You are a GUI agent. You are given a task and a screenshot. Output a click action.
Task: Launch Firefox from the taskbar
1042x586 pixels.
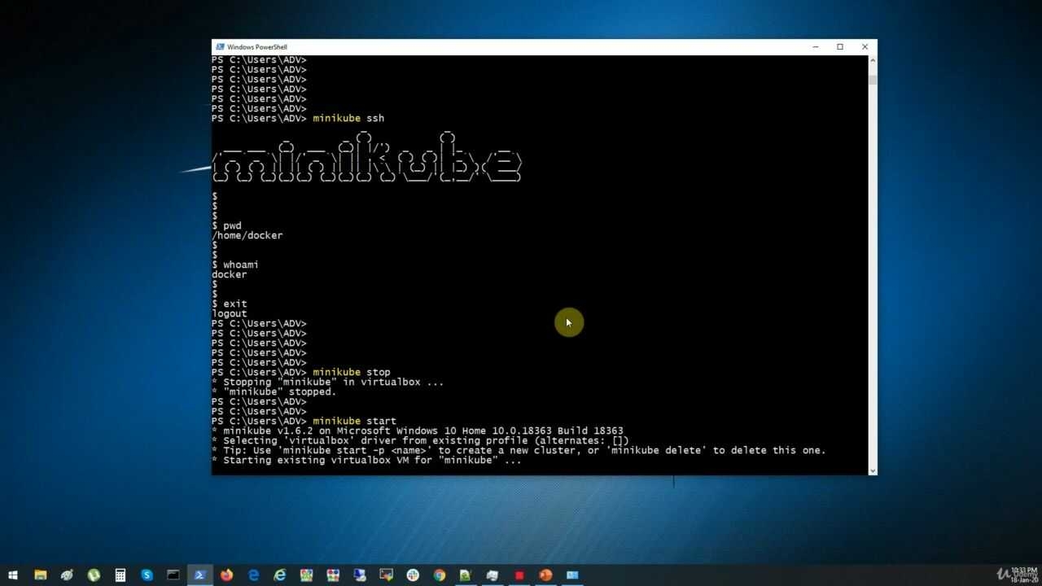226,575
